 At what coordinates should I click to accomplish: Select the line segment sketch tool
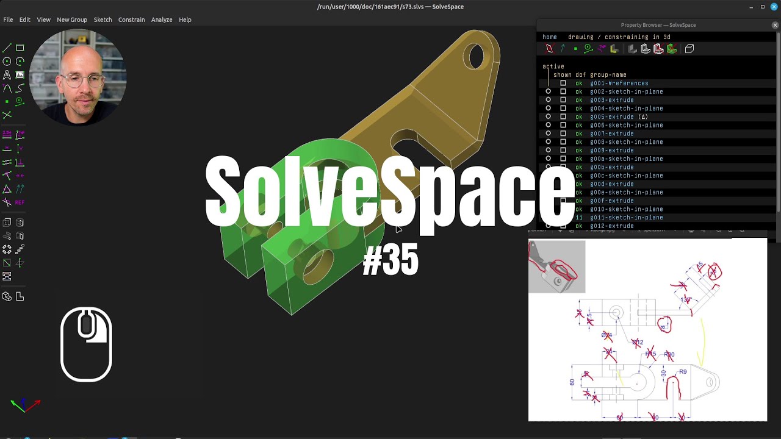coord(7,48)
